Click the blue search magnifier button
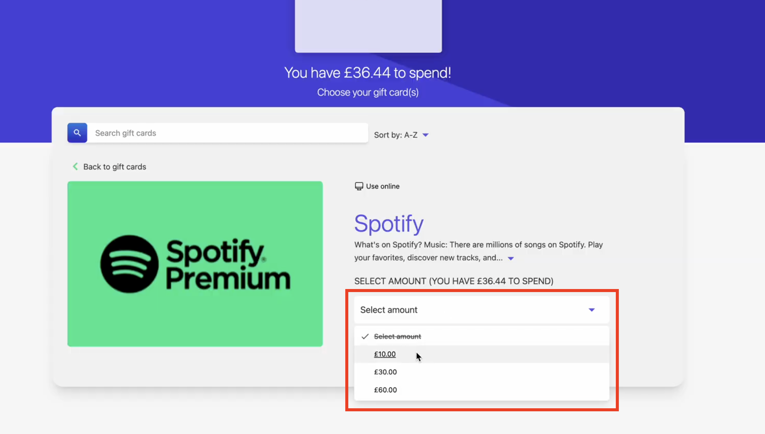 [77, 133]
